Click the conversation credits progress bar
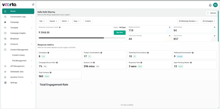Image resolution: width=220 pixels, height=109 pixels. [x=82, y=38]
